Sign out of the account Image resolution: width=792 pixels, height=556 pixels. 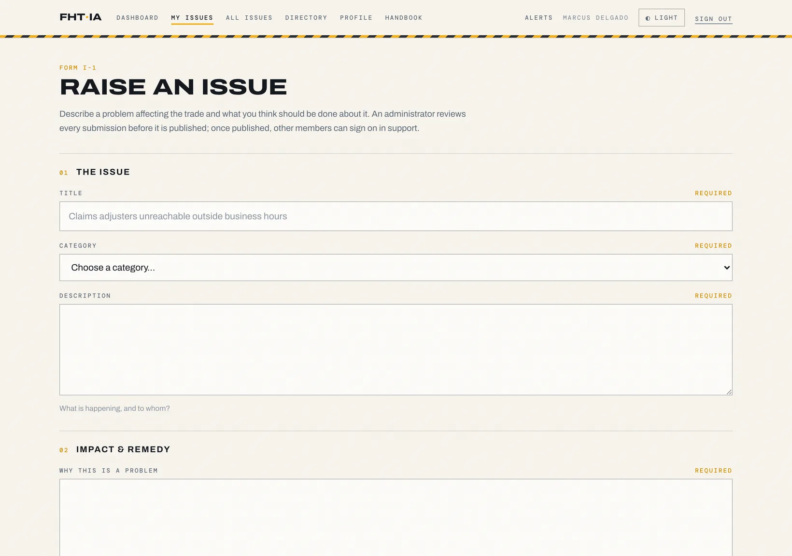click(x=713, y=19)
